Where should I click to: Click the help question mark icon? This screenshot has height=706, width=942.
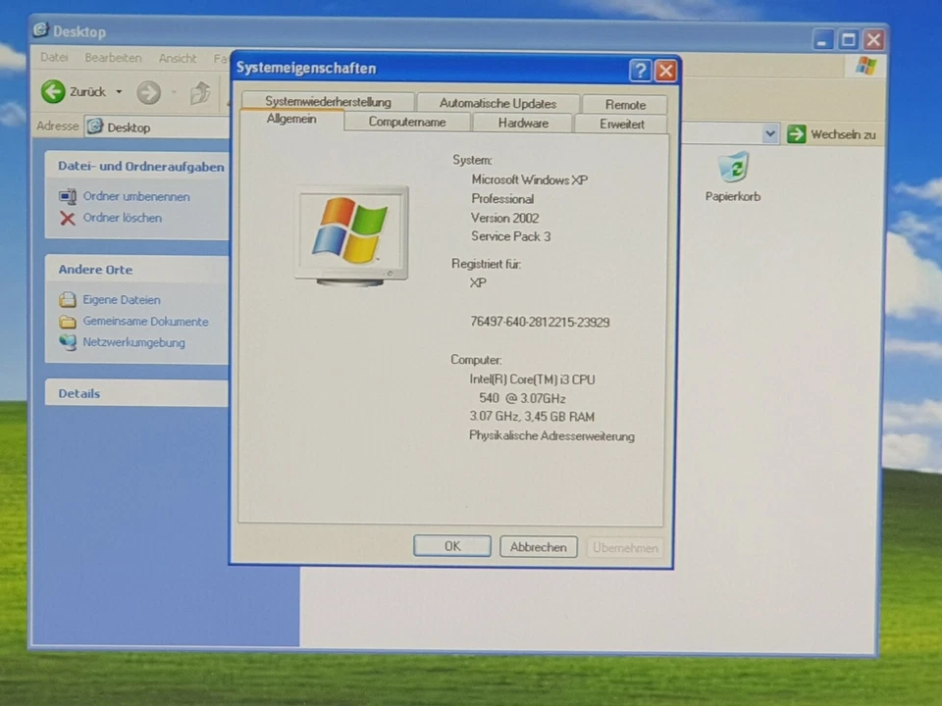[x=641, y=71]
